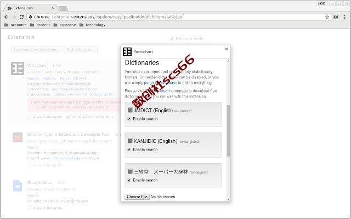Go forward with the browser forward arrow
The height and width of the screenshot is (219, 351).
point(14,17)
